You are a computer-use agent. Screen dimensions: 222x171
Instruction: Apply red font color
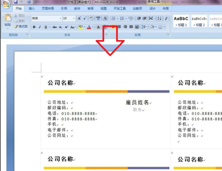(89, 27)
